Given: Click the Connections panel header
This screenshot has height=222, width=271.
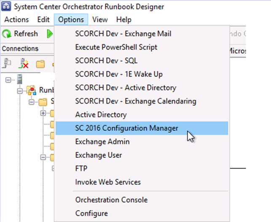Looking at the screenshot, I should click(x=27, y=49).
